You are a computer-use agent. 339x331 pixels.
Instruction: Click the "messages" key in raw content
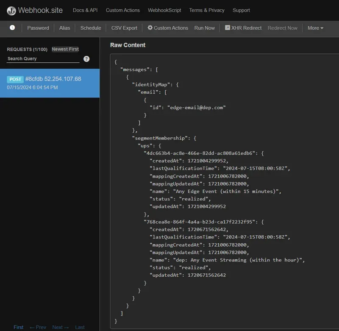pos(135,70)
